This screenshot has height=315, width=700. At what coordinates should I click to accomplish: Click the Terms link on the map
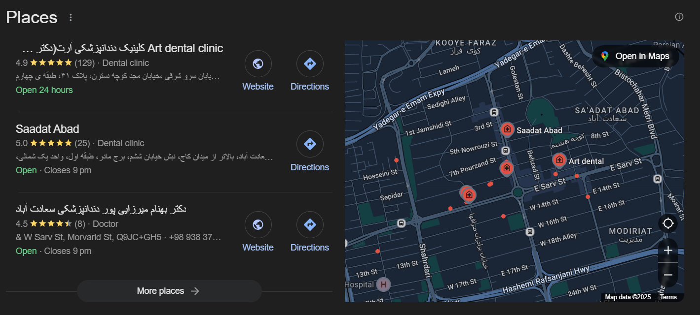coord(668,297)
